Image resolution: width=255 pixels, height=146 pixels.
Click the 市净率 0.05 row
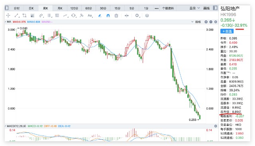pos(229,77)
